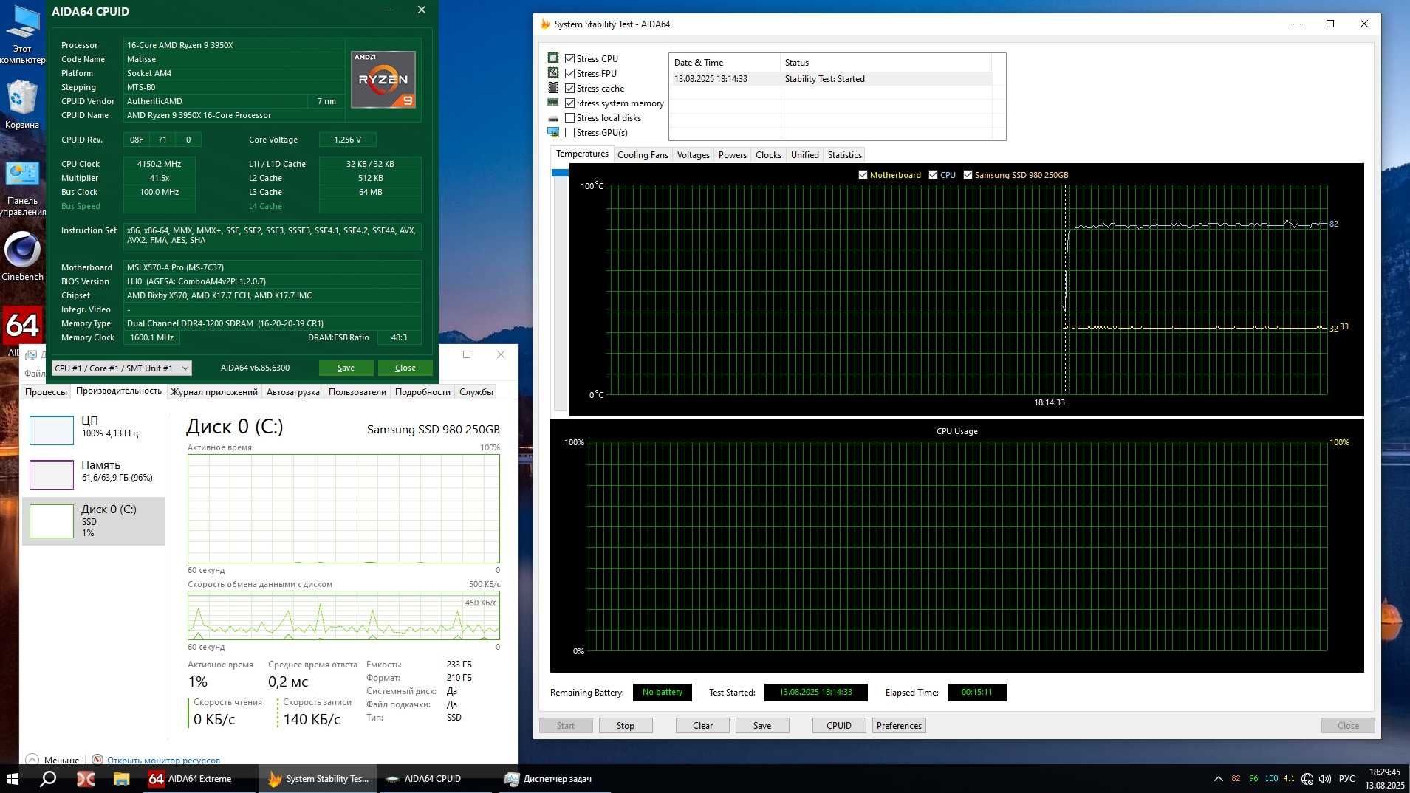Click the Stress CPU chip icon
Image resolution: width=1410 pixels, height=793 pixels.
click(553, 58)
